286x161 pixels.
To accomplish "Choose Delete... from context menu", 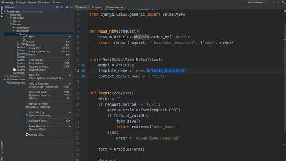I will pos(49,98).
